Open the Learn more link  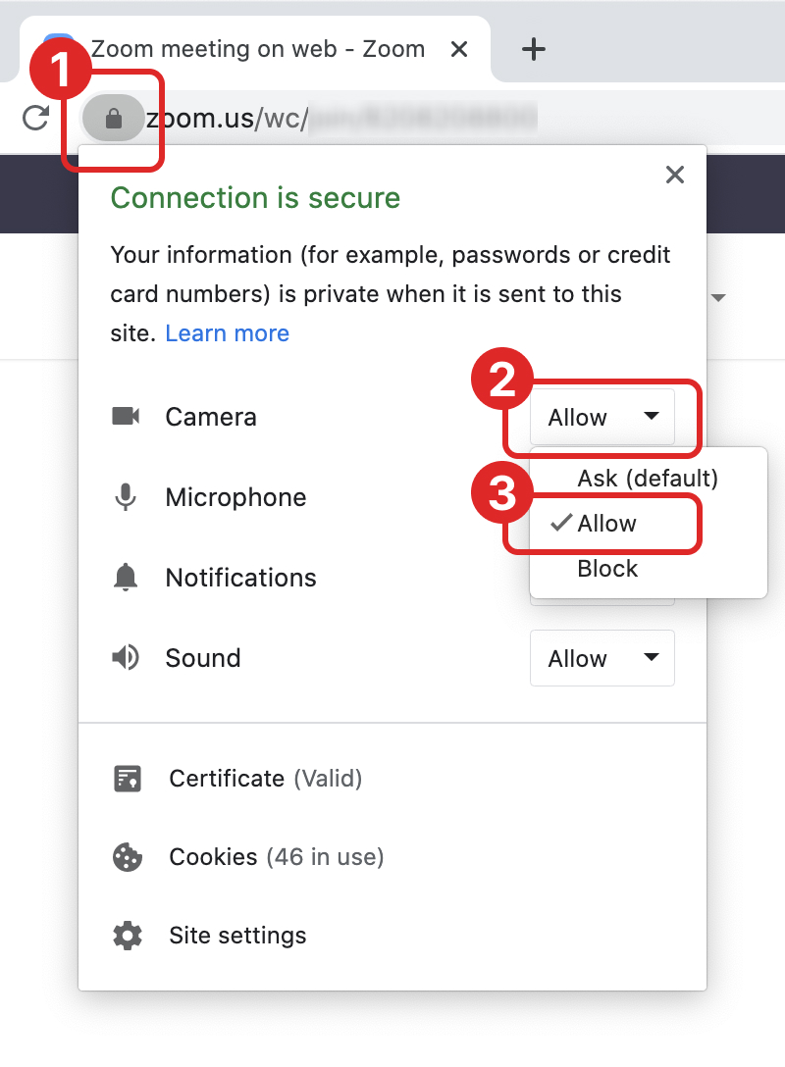(x=228, y=333)
